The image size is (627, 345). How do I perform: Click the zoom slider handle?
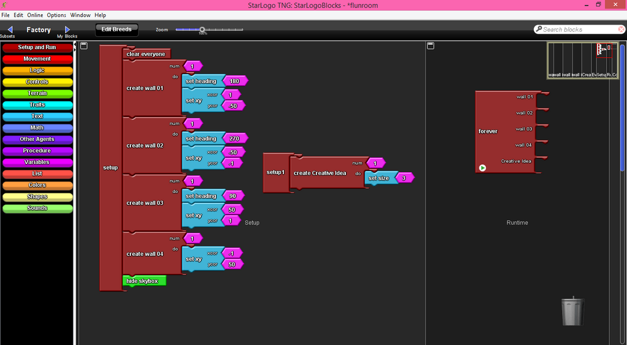tap(202, 29)
